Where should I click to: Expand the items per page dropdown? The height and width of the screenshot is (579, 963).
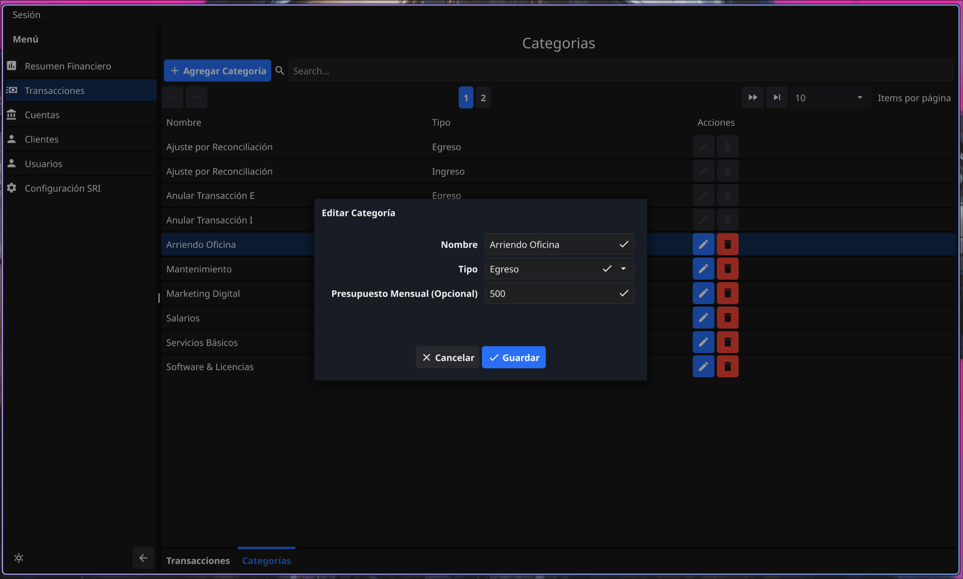[859, 98]
